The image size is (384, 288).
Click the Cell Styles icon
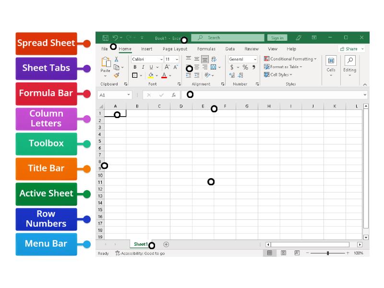coord(267,74)
